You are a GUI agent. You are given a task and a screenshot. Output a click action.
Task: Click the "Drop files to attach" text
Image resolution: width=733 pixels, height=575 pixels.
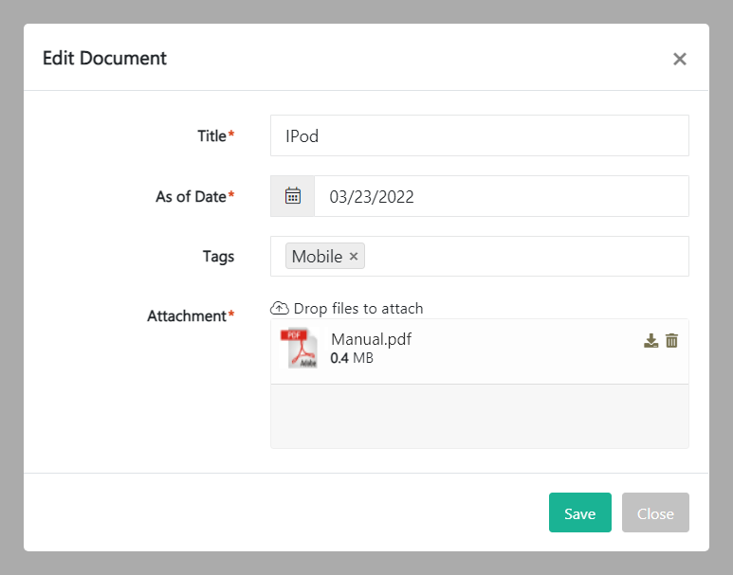click(358, 308)
